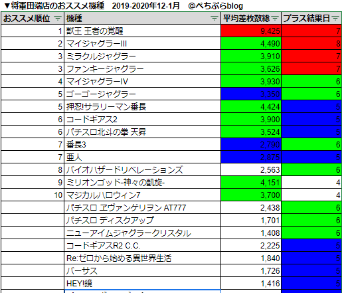Viewport: 344px width, 293px height.
Task: Click the green cell with value 3,900
Action: (251, 119)
